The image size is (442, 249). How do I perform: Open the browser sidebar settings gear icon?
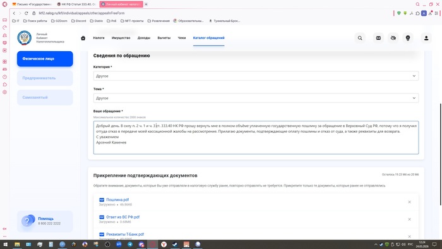(5, 92)
